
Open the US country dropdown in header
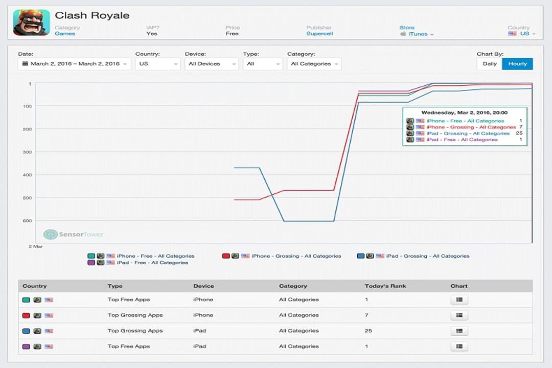pos(522,33)
